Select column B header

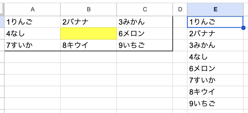pos(89,10)
